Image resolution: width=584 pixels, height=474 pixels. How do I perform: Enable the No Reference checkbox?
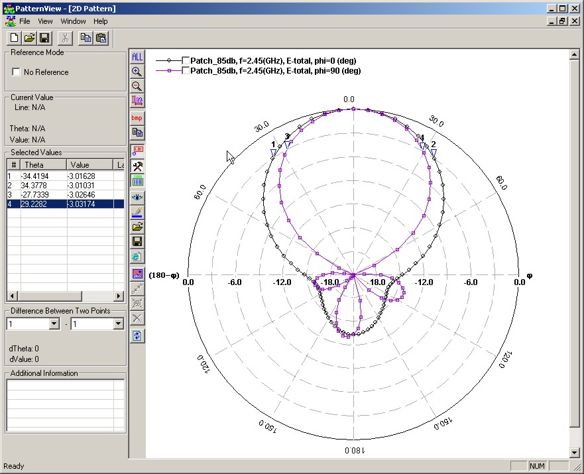[17, 72]
